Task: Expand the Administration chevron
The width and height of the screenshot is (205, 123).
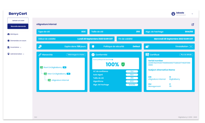Action: point(24,54)
